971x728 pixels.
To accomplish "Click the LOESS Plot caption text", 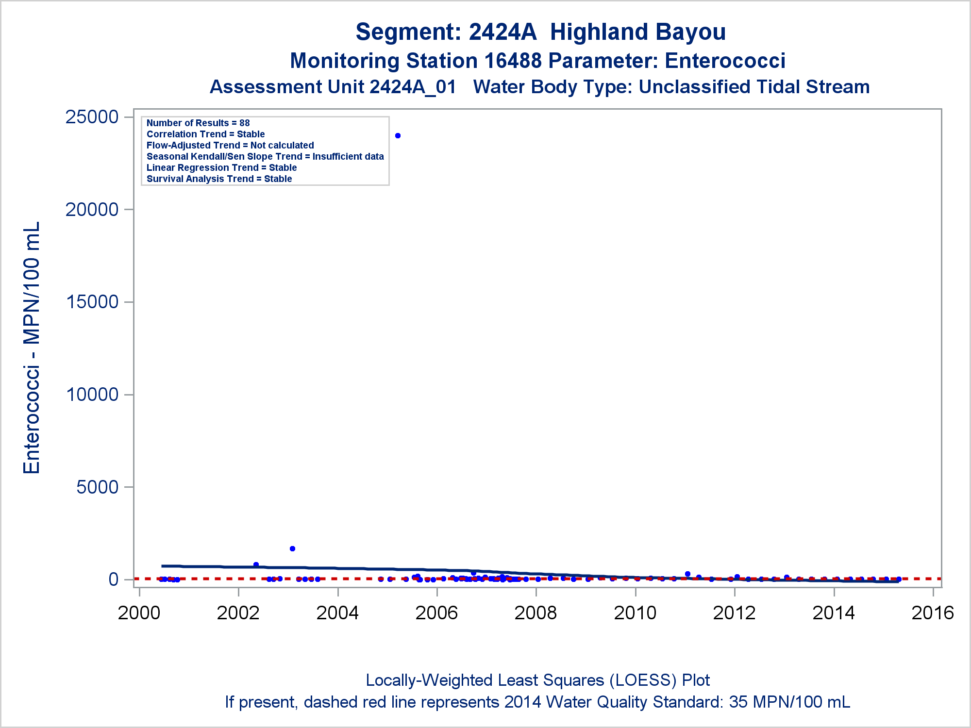I will [537, 680].
